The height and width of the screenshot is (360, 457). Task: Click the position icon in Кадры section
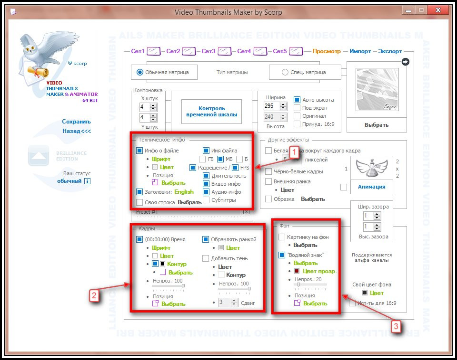click(x=155, y=303)
